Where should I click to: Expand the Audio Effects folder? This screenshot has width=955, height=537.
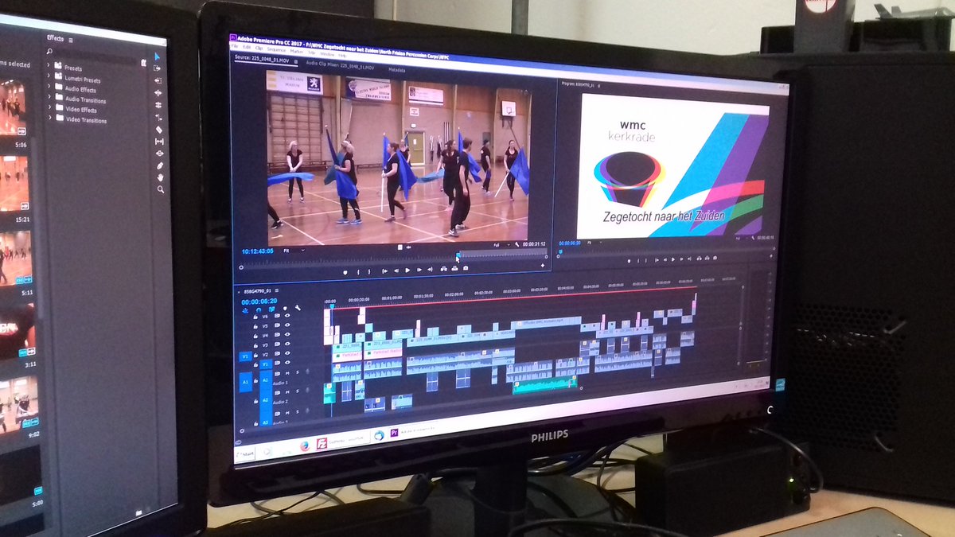click(x=49, y=88)
